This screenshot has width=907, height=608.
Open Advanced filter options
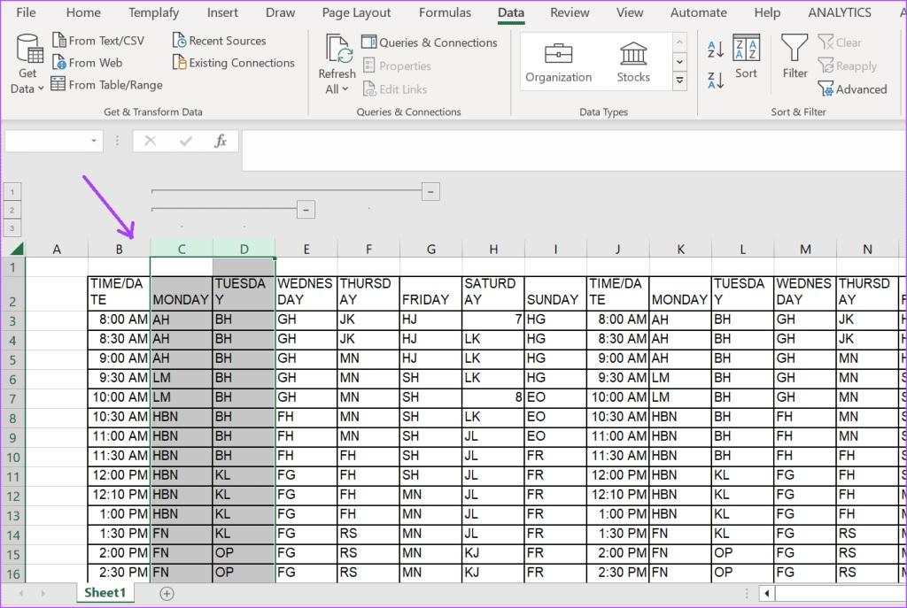click(852, 89)
